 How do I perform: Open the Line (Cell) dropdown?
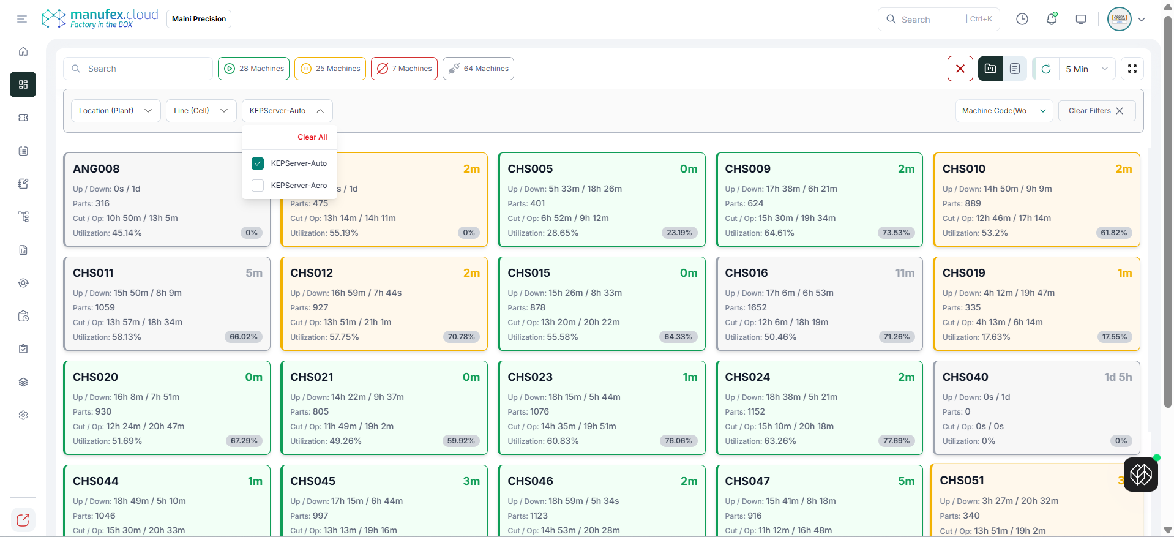201,111
